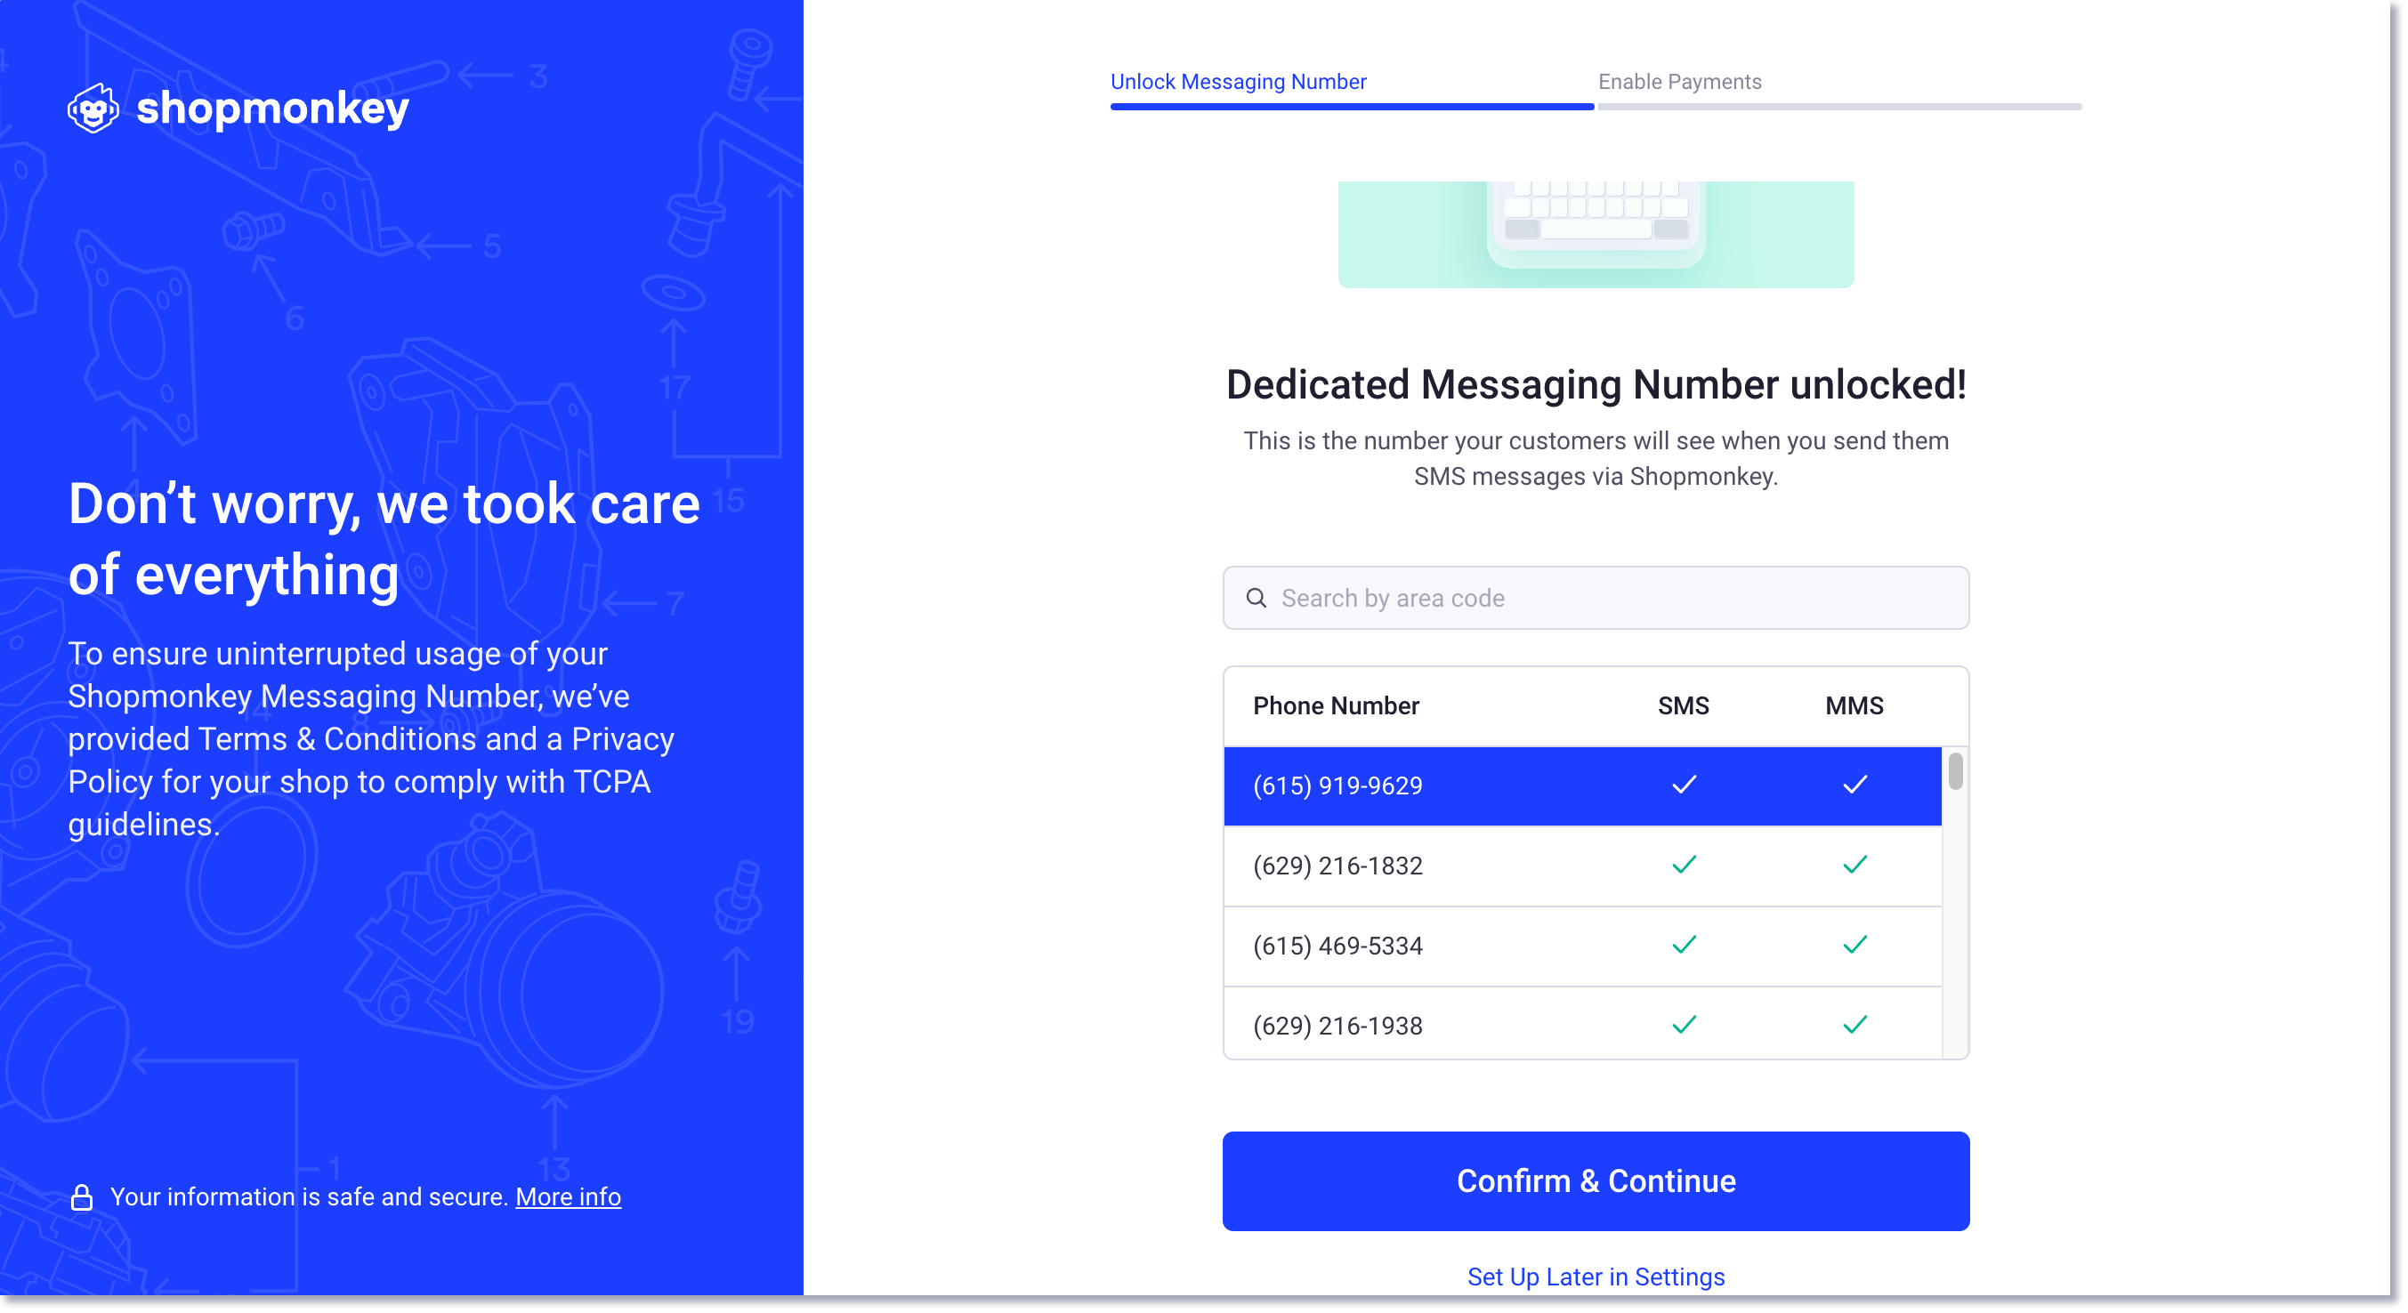Click the SMS checkmark for (615) 919-9629
Screen dimensions: 2408x1313
1684,785
